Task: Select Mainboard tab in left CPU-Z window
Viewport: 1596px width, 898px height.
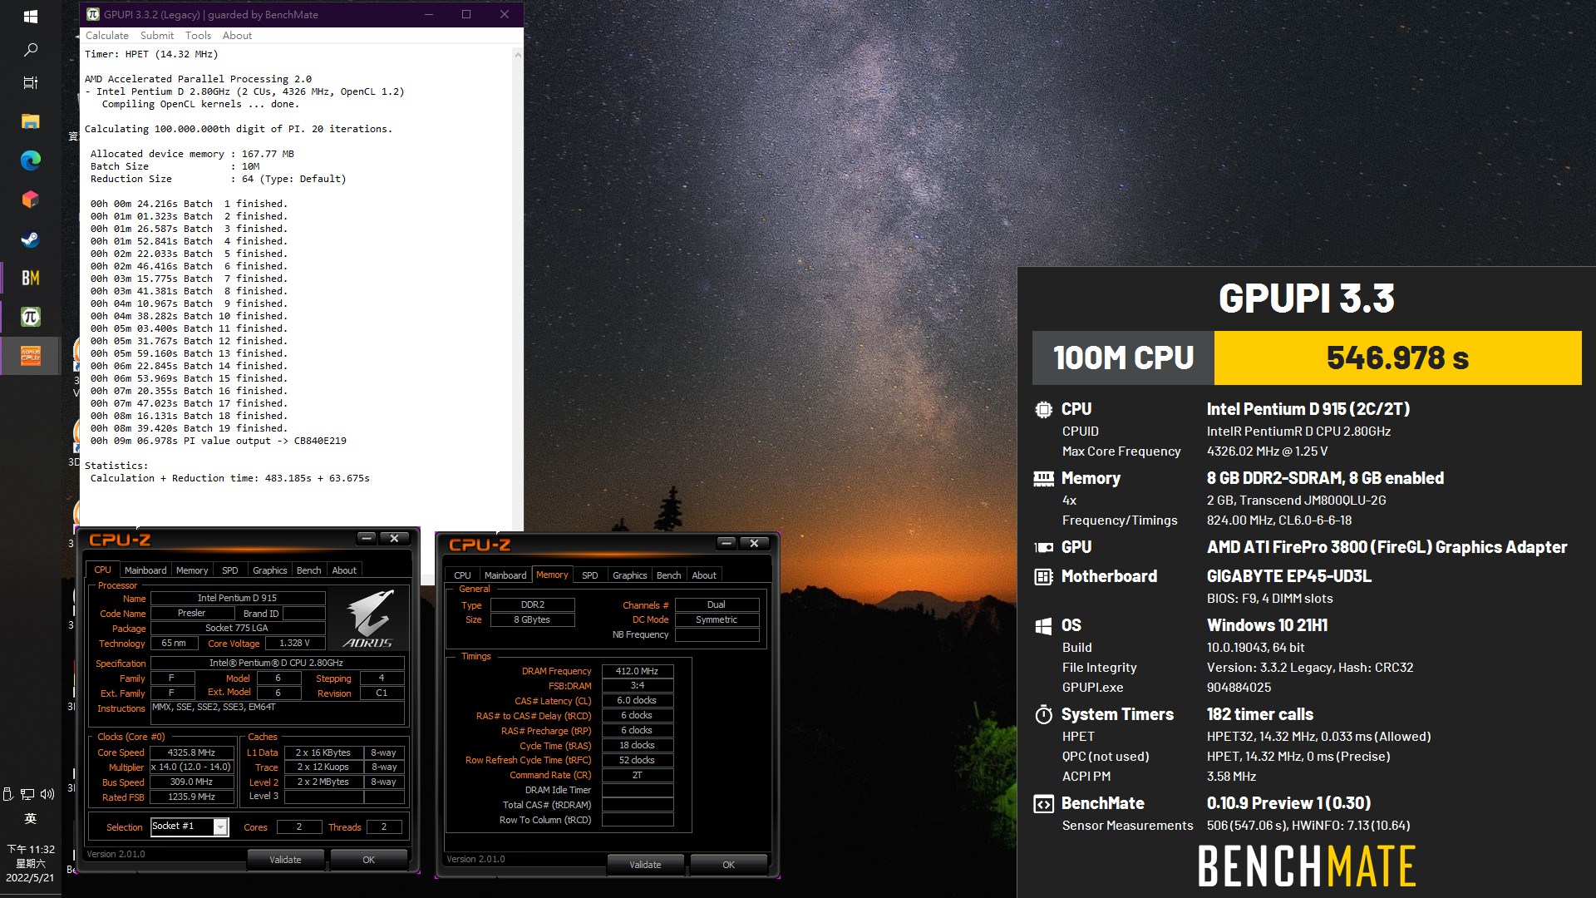Action: click(145, 570)
